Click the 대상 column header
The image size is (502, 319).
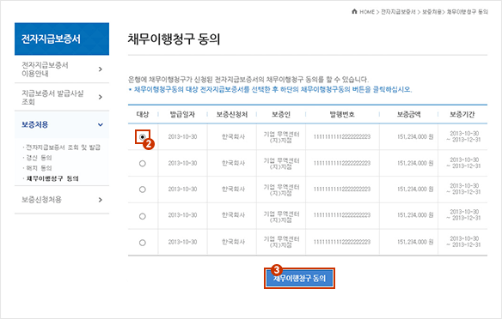click(x=143, y=114)
